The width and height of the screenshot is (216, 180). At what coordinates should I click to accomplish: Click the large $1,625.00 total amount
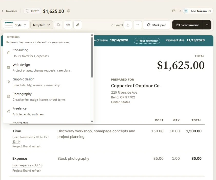pos(181,65)
